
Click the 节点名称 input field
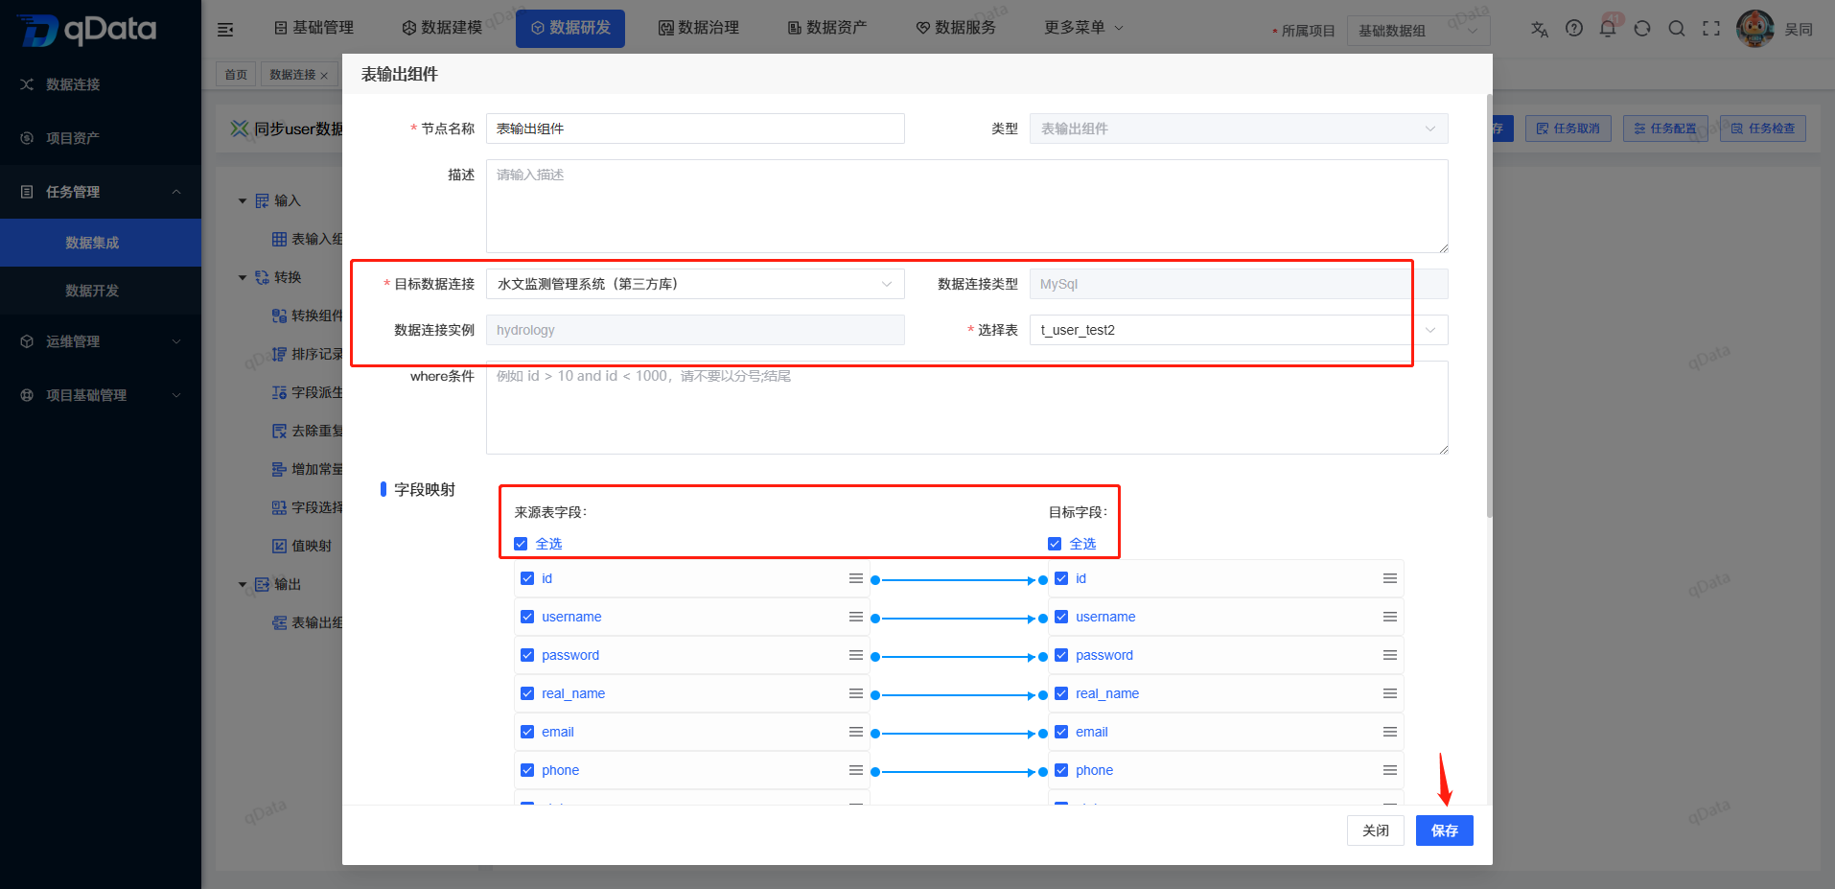tap(695, 129)
